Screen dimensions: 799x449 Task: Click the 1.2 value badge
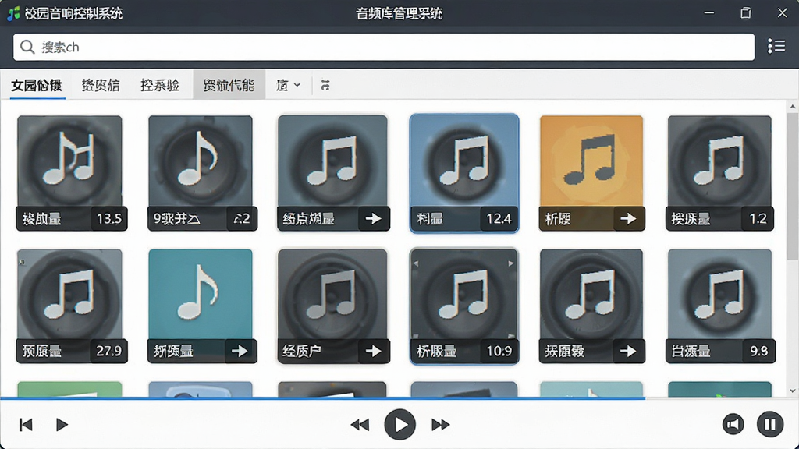pyautogui.click(x=758, y=219)
